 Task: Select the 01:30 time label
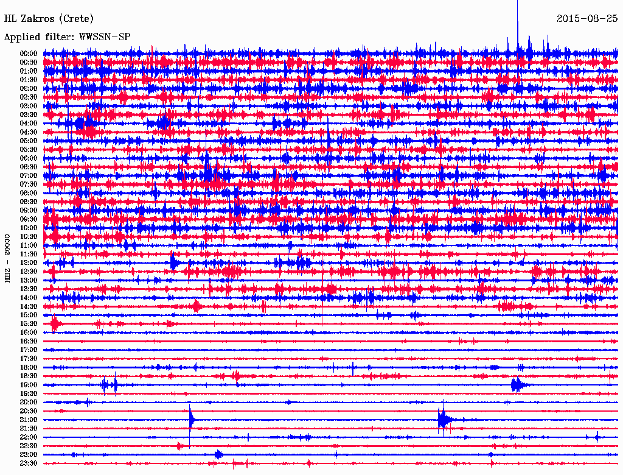click(29, 80)
